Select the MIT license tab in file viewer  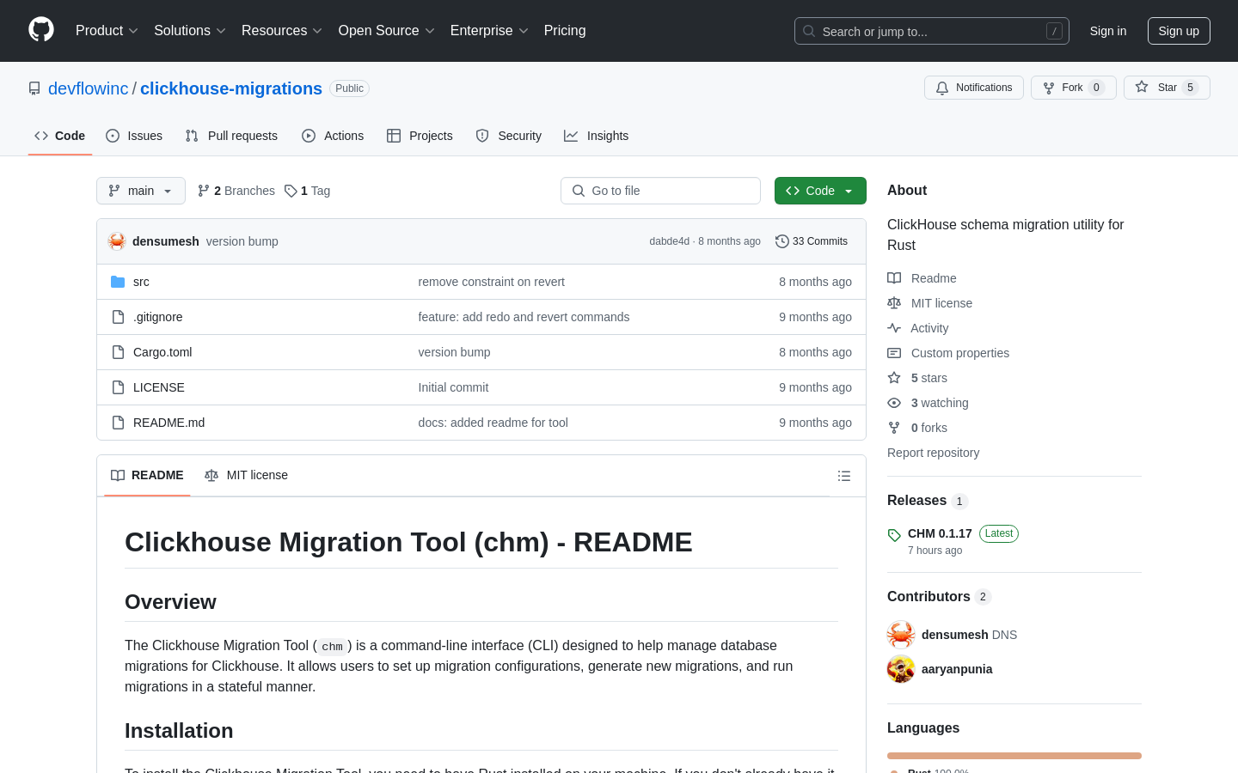(246, 475)
